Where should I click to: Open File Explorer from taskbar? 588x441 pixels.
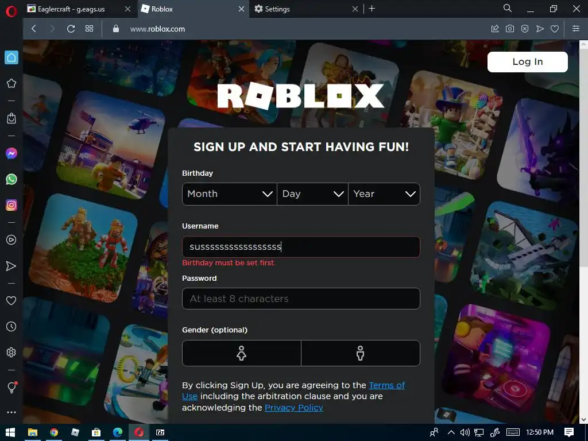click(x=33, y=432)
